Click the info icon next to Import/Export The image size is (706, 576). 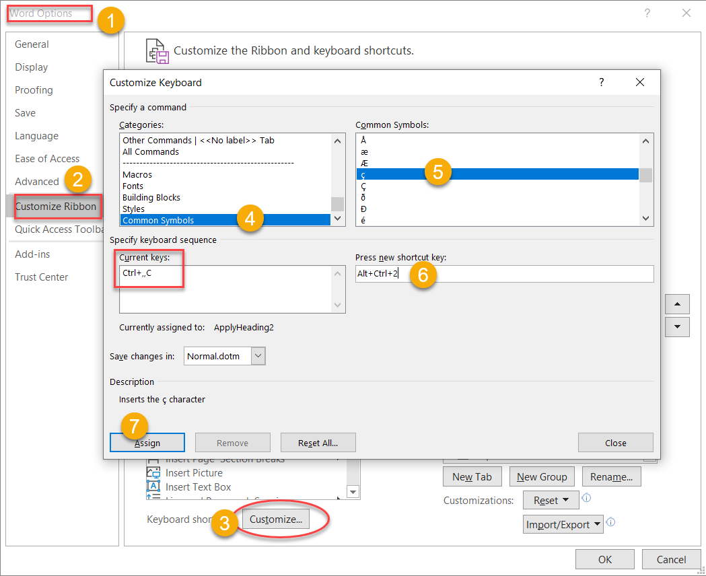[x=610, y=522]
